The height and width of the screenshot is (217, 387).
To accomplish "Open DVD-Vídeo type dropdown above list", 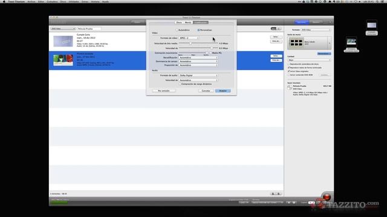I will coord(63,29).
